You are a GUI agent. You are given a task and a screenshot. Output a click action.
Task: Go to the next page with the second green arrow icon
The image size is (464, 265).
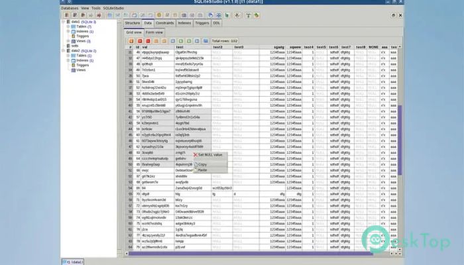point(189,41)
